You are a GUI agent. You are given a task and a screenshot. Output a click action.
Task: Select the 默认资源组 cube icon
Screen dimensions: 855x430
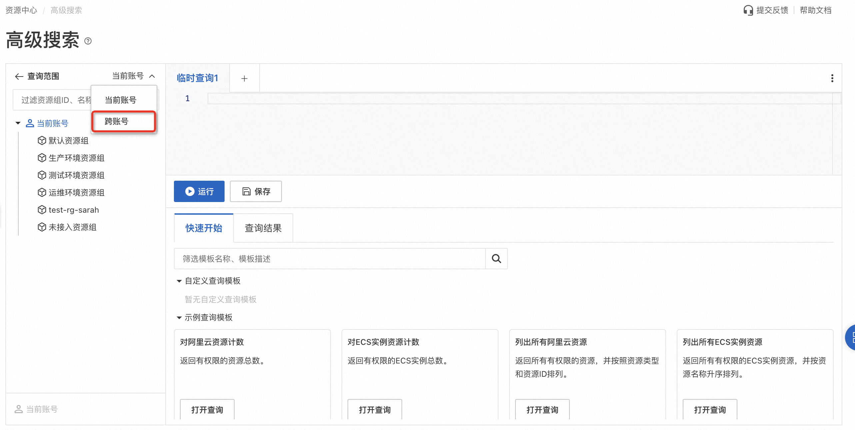coord(42,140)
